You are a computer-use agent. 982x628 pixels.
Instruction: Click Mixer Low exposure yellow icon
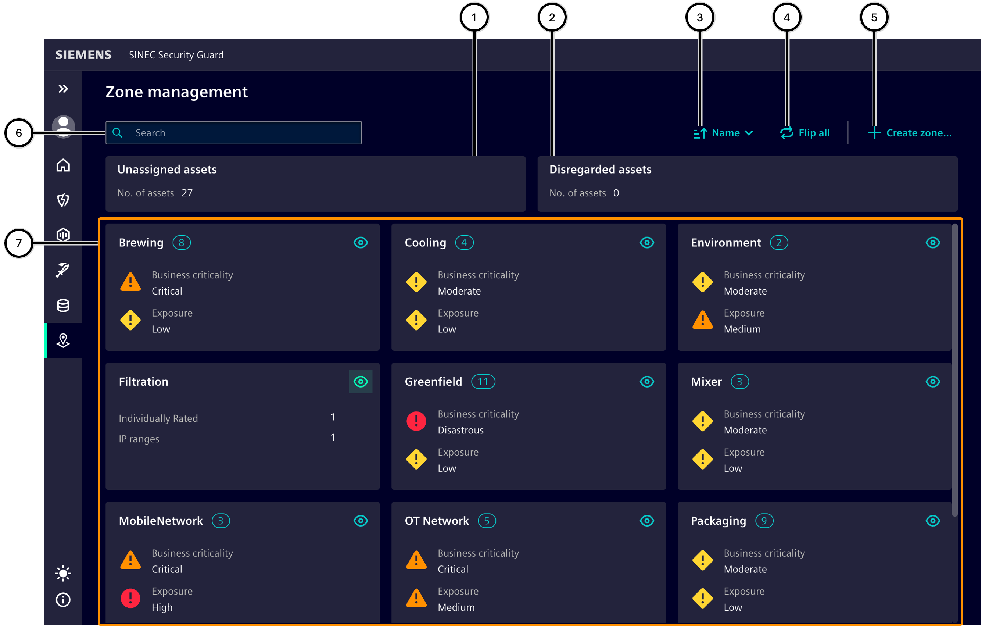[x=702, y=459]
